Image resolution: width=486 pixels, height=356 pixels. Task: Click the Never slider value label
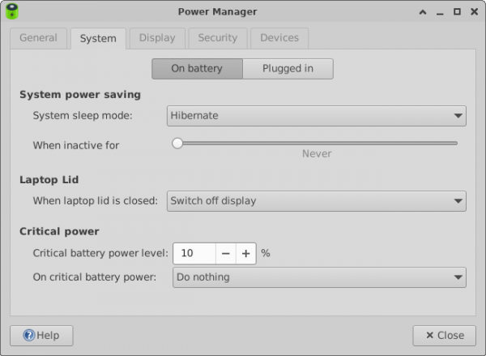[317, 153]
